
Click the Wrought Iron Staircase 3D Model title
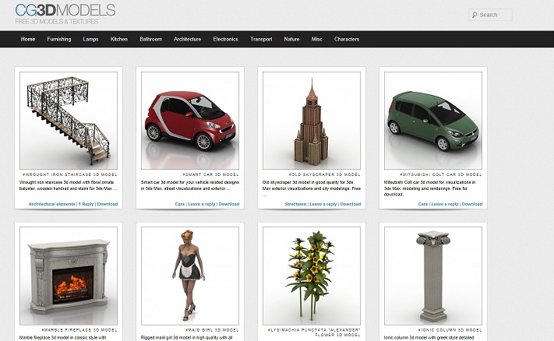(x=69, y=174)
